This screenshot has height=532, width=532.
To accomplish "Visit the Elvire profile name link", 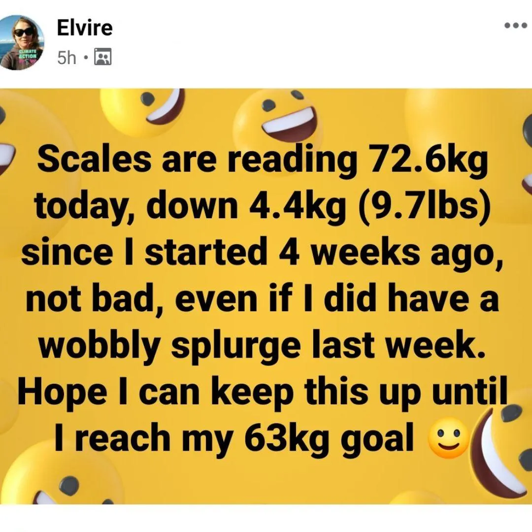I will pos(85,28).
